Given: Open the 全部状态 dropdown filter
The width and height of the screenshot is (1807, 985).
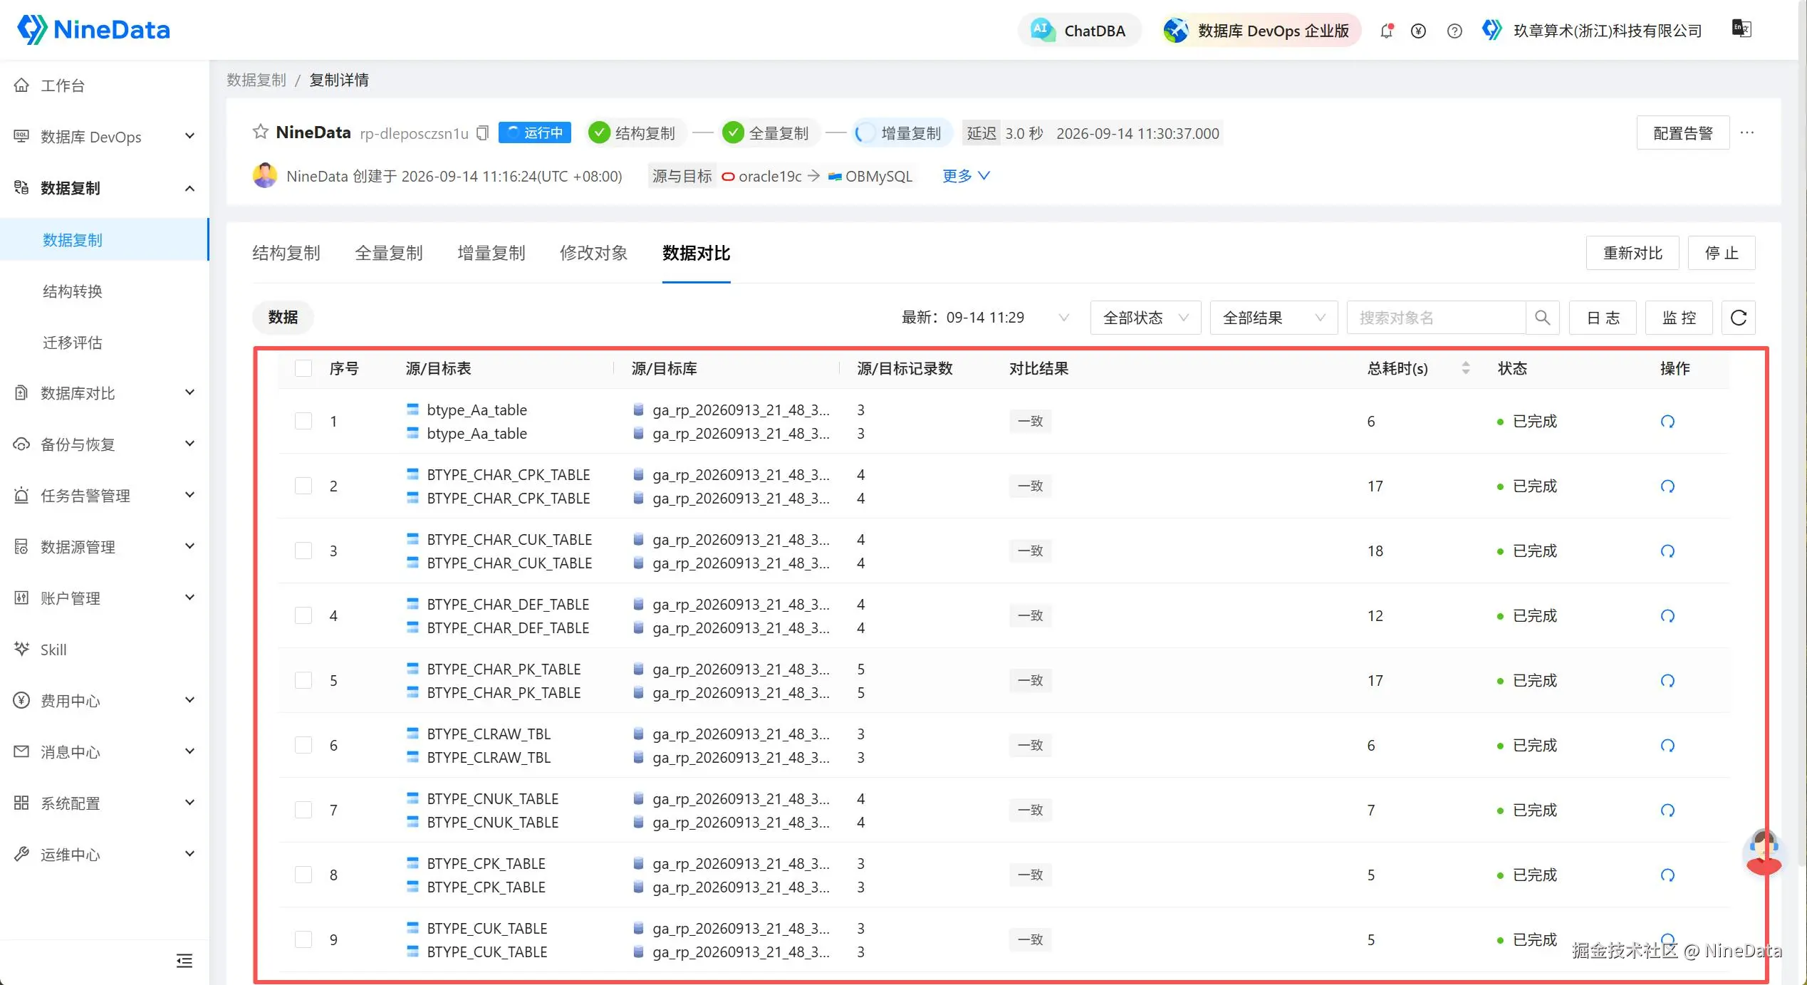Looking at the screenshot, I should (x=1145, y=318).
